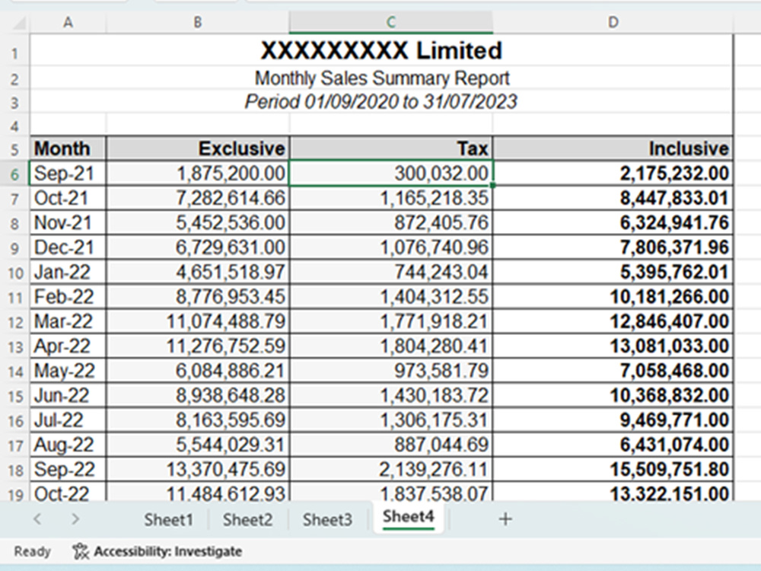Click the previous sheet navigation arrow
Image resolution: width=761 pixels, height=571 pixels.
pos(37,519)
